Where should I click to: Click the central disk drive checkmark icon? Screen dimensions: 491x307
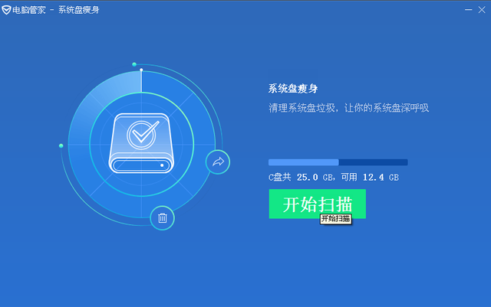tap(141, 143)
